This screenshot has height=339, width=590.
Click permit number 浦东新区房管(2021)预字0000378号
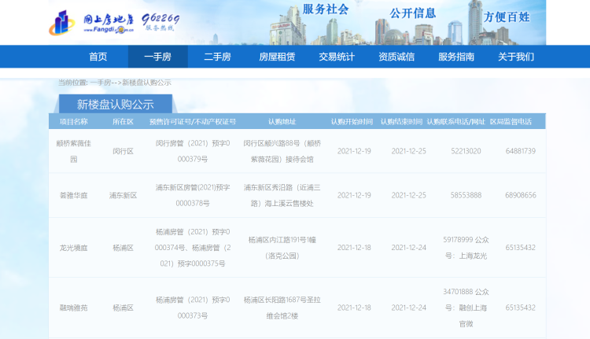pyautogui.click(x=193, y=195)
